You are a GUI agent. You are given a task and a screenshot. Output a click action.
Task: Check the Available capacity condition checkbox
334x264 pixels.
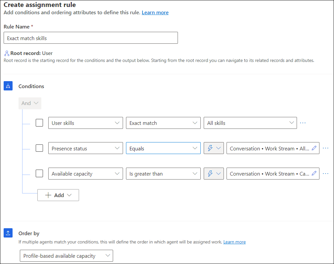[x=39, y=173]
